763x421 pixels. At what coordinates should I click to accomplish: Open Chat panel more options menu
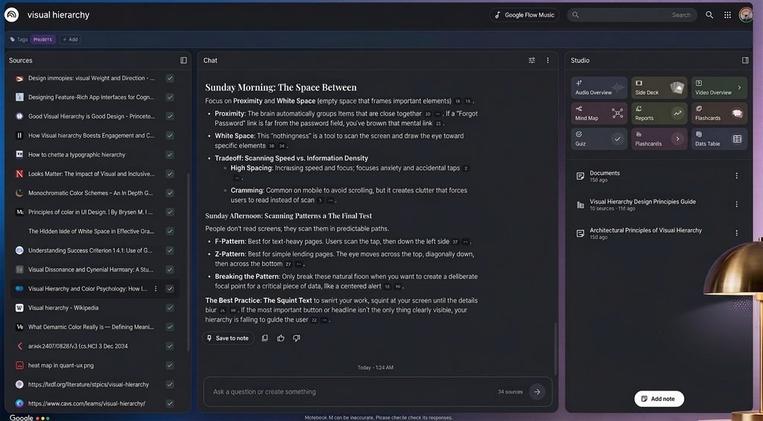(548, 60)
